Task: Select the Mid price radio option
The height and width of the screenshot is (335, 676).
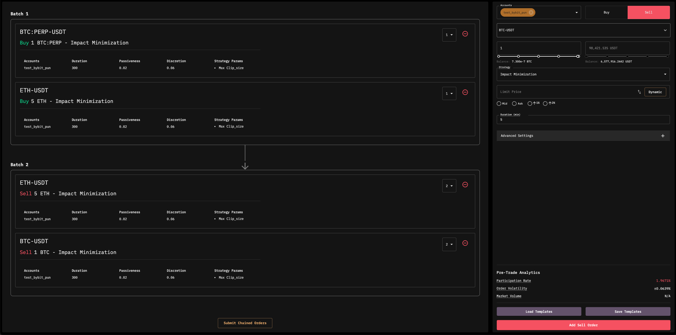Action: [x=499, y=103]
